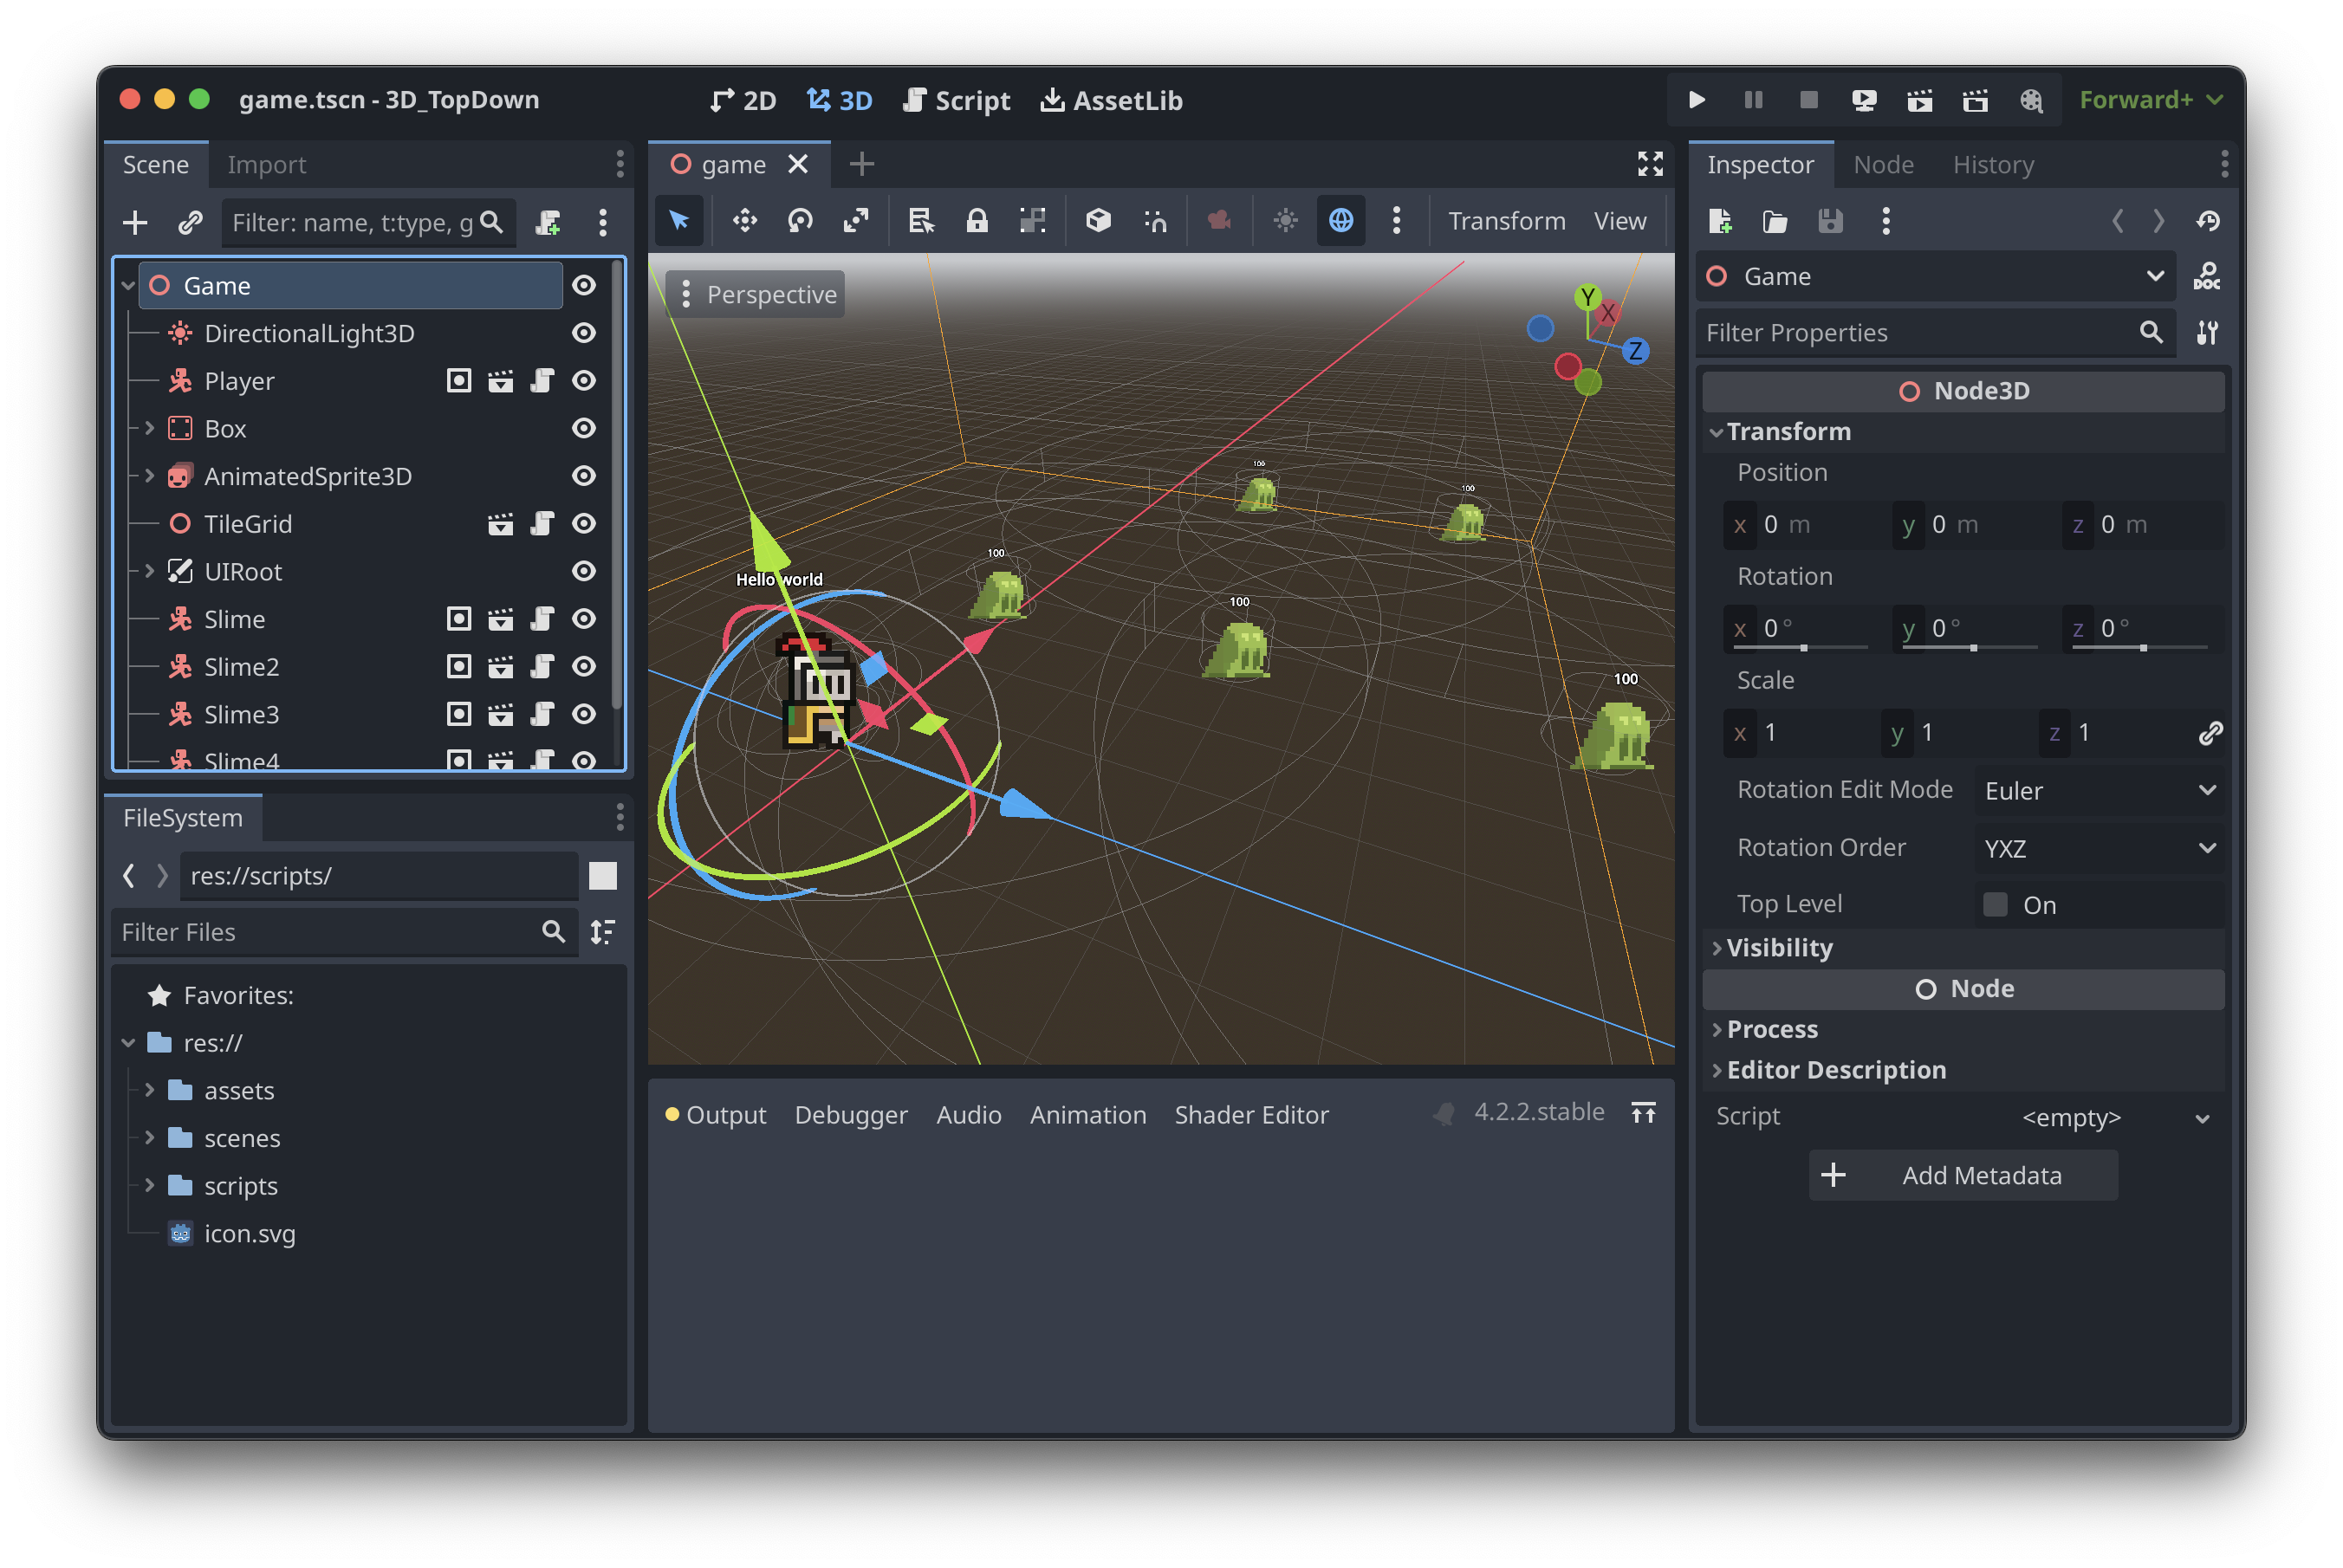The image size is (2343, 1568).
Task: Click the Run Specific Scene icon
Action: tap(1975, 100)
